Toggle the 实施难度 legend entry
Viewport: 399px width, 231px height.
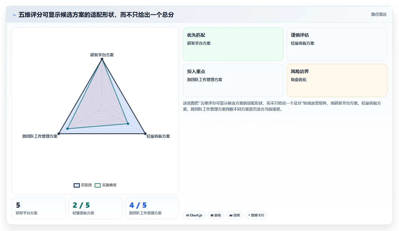[105, 185]
